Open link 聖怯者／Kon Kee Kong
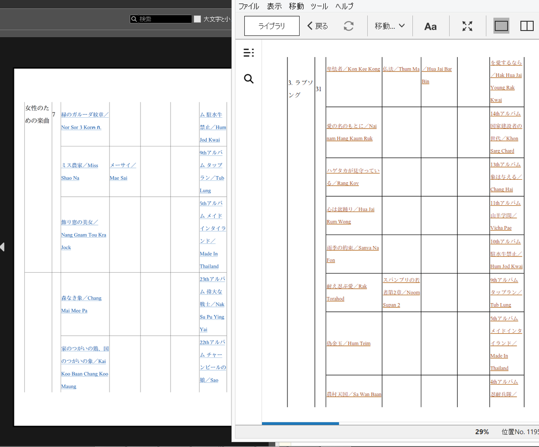This screenshot has width=539, height=447. [353, 69]
